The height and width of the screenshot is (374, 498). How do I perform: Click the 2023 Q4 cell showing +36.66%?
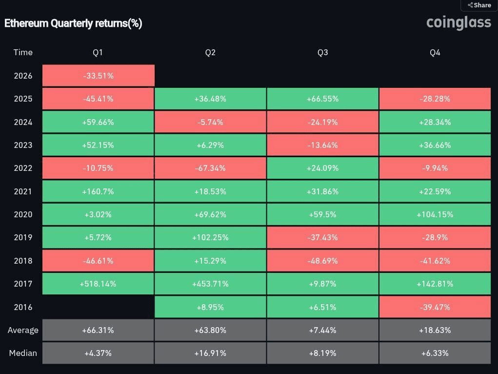pos(435,145)
